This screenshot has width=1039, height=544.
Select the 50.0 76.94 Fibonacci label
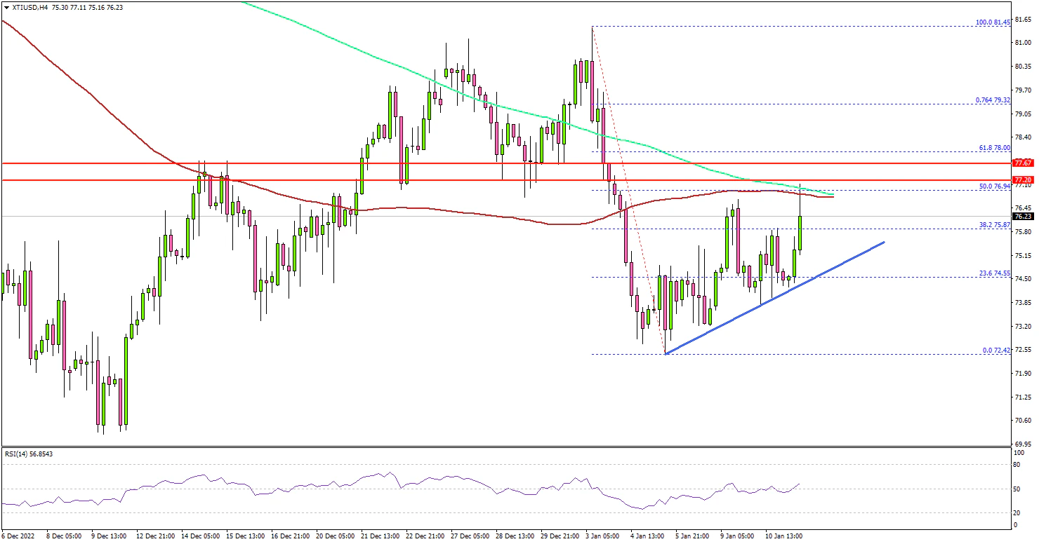click(x=993, y=186)
